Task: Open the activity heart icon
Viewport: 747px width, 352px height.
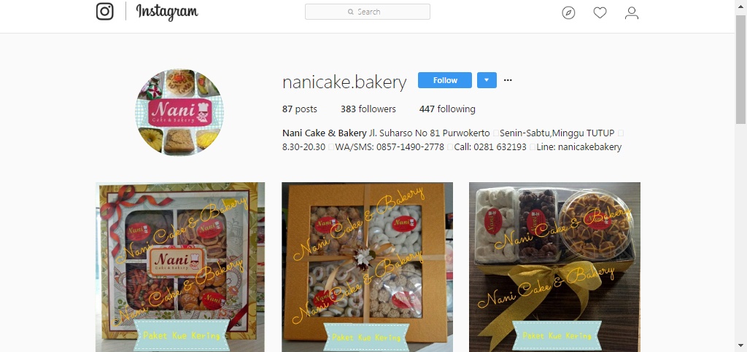Action: (x=600, y=13)
